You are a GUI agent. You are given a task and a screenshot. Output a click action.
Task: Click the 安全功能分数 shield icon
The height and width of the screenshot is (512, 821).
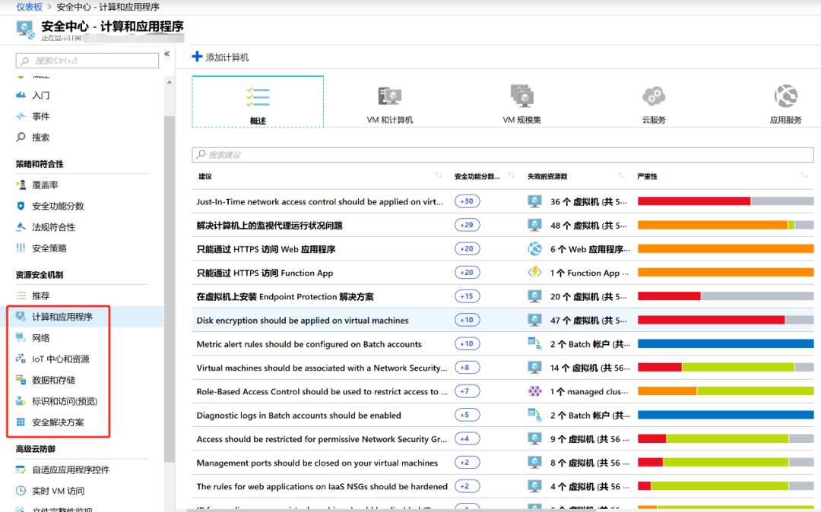[x=21, y=206]
